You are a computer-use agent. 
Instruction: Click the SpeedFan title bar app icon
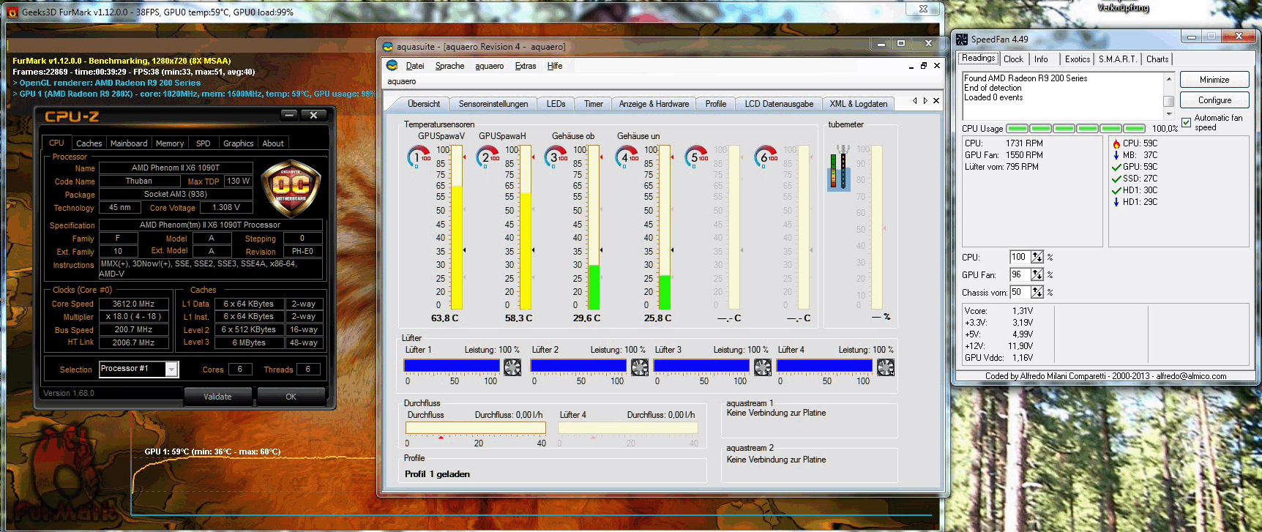pyautogui.click(x=962, y=39)
